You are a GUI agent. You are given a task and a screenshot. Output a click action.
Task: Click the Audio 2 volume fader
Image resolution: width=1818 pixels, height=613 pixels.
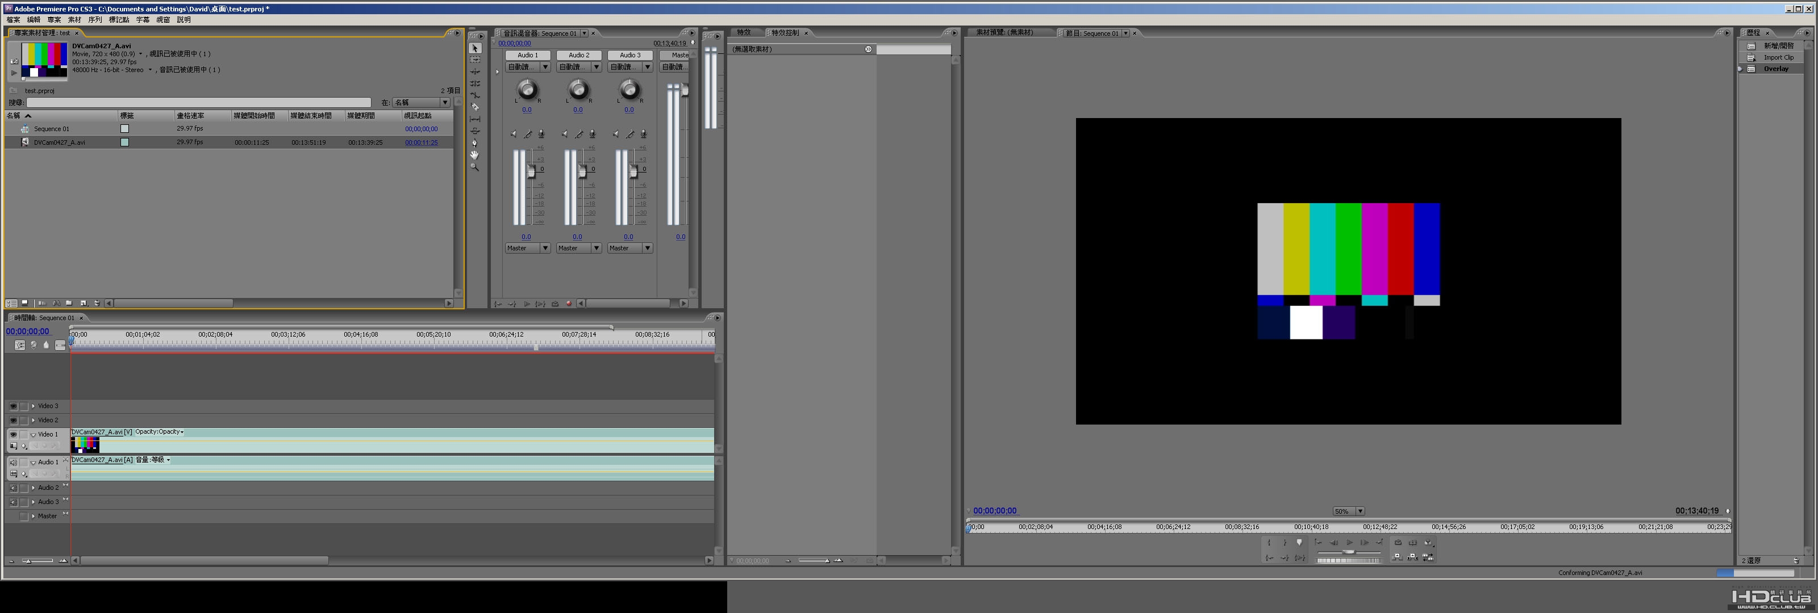(582, 171)
